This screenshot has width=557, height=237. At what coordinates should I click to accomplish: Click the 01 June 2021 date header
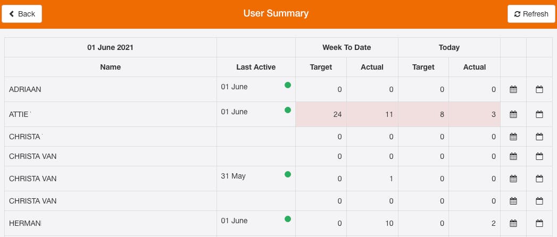pos(110,47)
